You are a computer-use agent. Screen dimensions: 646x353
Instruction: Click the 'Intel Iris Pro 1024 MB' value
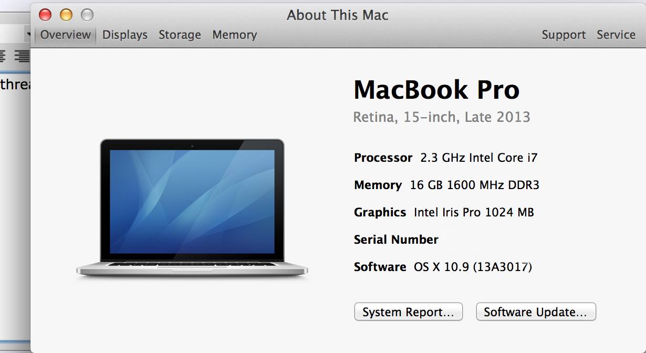click(474, 212)
